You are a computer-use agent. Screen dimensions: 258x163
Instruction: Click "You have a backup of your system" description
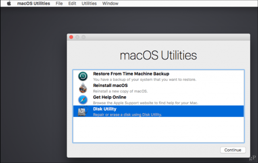click(145, 80)
